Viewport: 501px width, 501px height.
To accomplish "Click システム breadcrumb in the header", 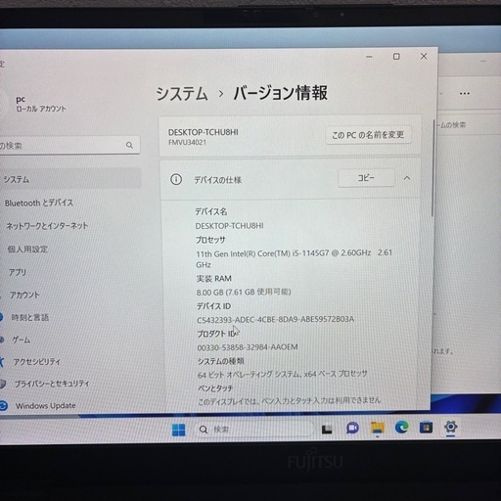I will 182,94.
